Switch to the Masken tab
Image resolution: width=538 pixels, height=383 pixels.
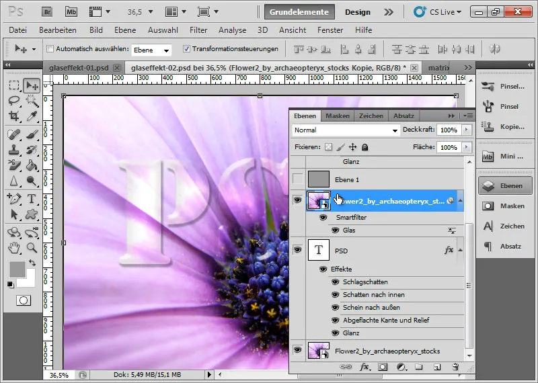pyautogui.click(x=338, y=116)
